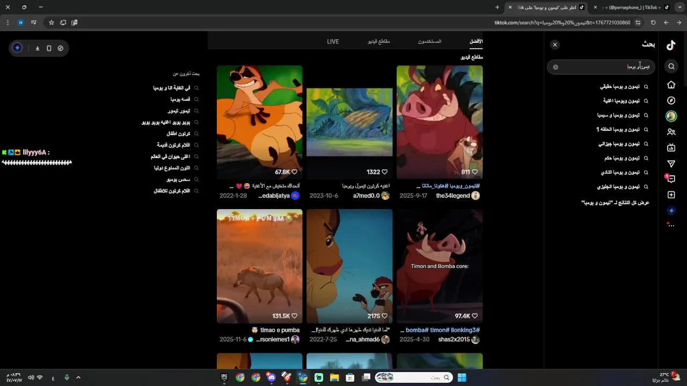
Task: Open the Simba video with 2175 likes
Action: coord(349,266)
